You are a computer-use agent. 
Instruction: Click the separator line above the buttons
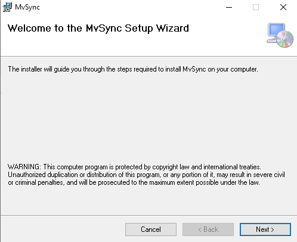[148, 215]
